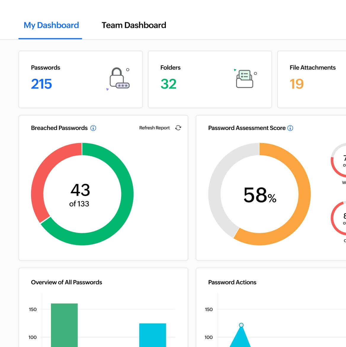Click the Password Assessment Score info icon

click(290, 128)
